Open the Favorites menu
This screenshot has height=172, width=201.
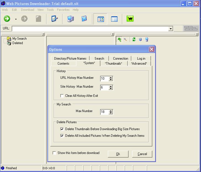tap(63, 10)
